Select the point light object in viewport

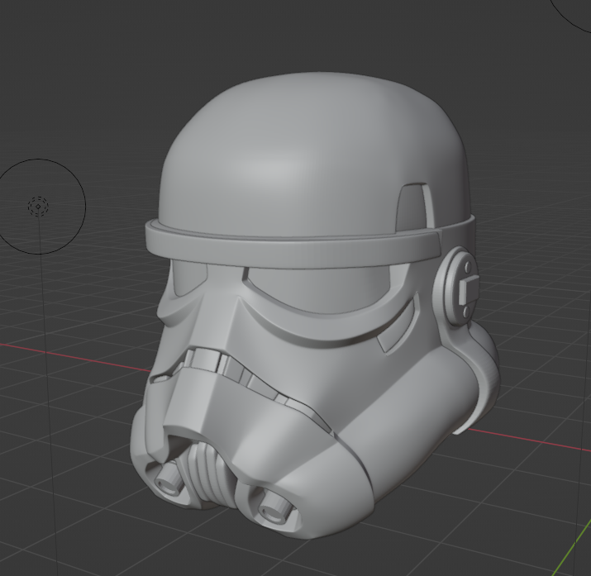39,207
